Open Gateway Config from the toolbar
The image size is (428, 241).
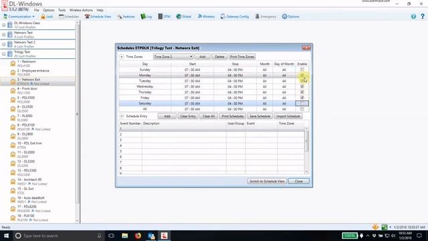(x=235, y=16)
